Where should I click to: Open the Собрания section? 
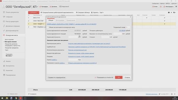[x=9, y=17]
